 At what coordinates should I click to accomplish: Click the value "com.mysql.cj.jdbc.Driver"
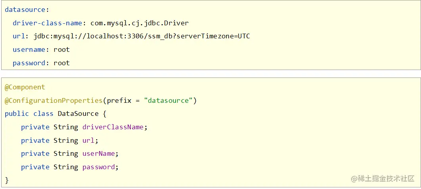coord(140,23)
